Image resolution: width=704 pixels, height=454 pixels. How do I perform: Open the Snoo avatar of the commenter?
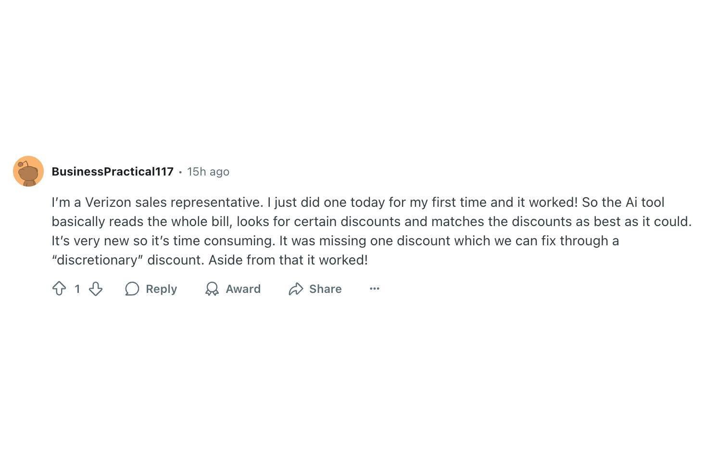click(x=28, y=171)
